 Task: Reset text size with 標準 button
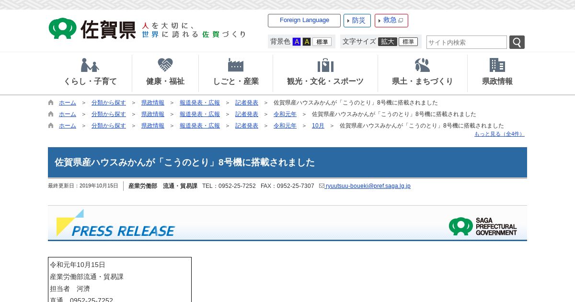point(408,42)
